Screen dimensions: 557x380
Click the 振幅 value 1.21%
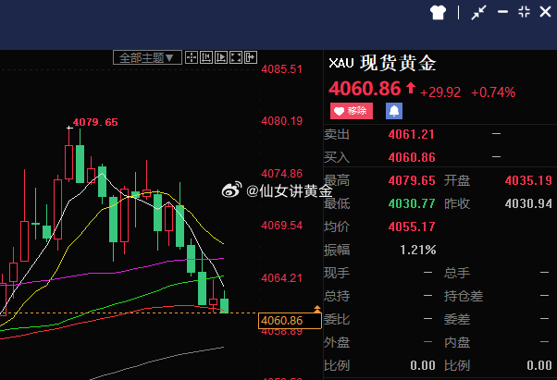(x=418, y=250)
